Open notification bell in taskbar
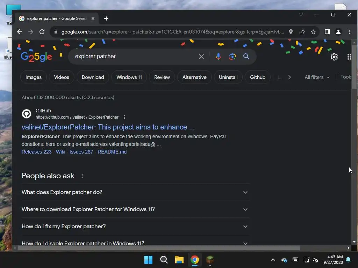 [349, 260]
